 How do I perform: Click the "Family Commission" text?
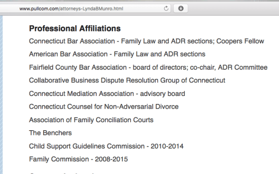(x=59, y=159)
